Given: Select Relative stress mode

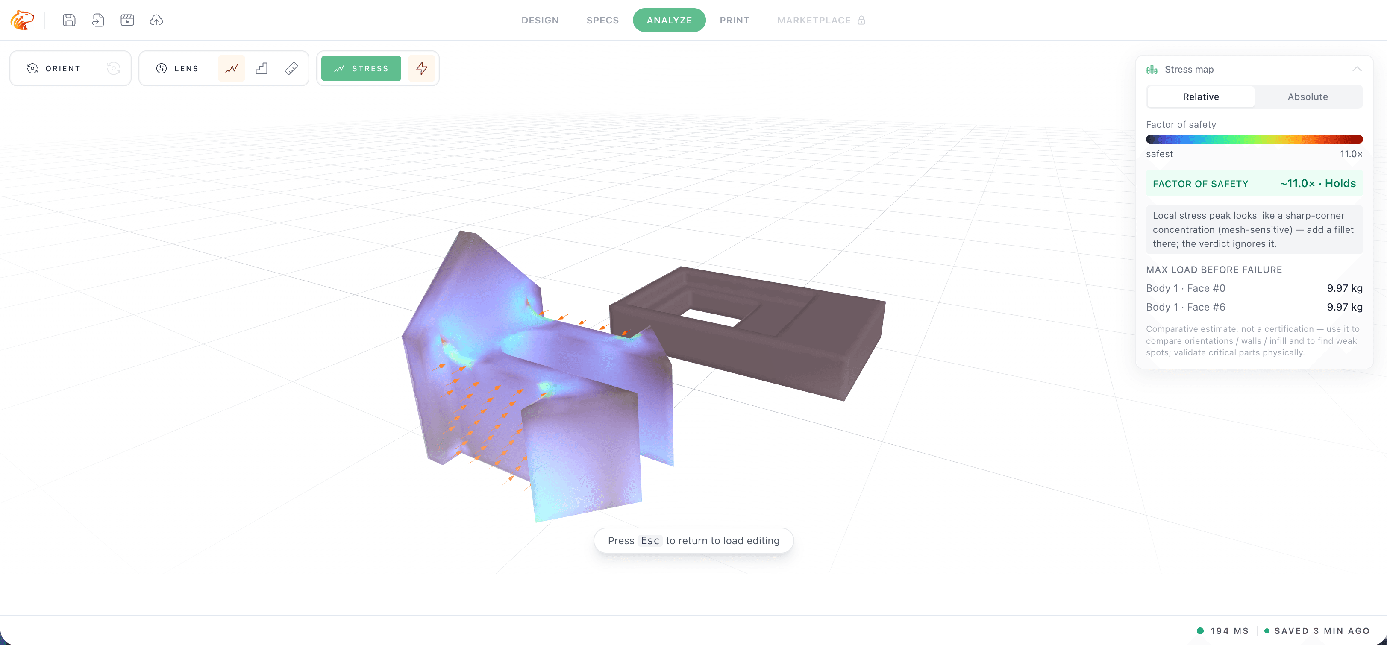Looking at the screenshot, I should pyautogui.click(x=1201, y=97).
